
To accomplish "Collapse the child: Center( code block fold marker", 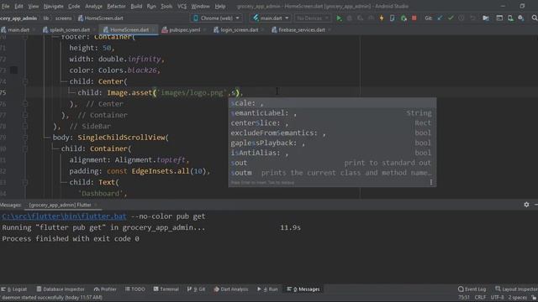I will (25, 81).
